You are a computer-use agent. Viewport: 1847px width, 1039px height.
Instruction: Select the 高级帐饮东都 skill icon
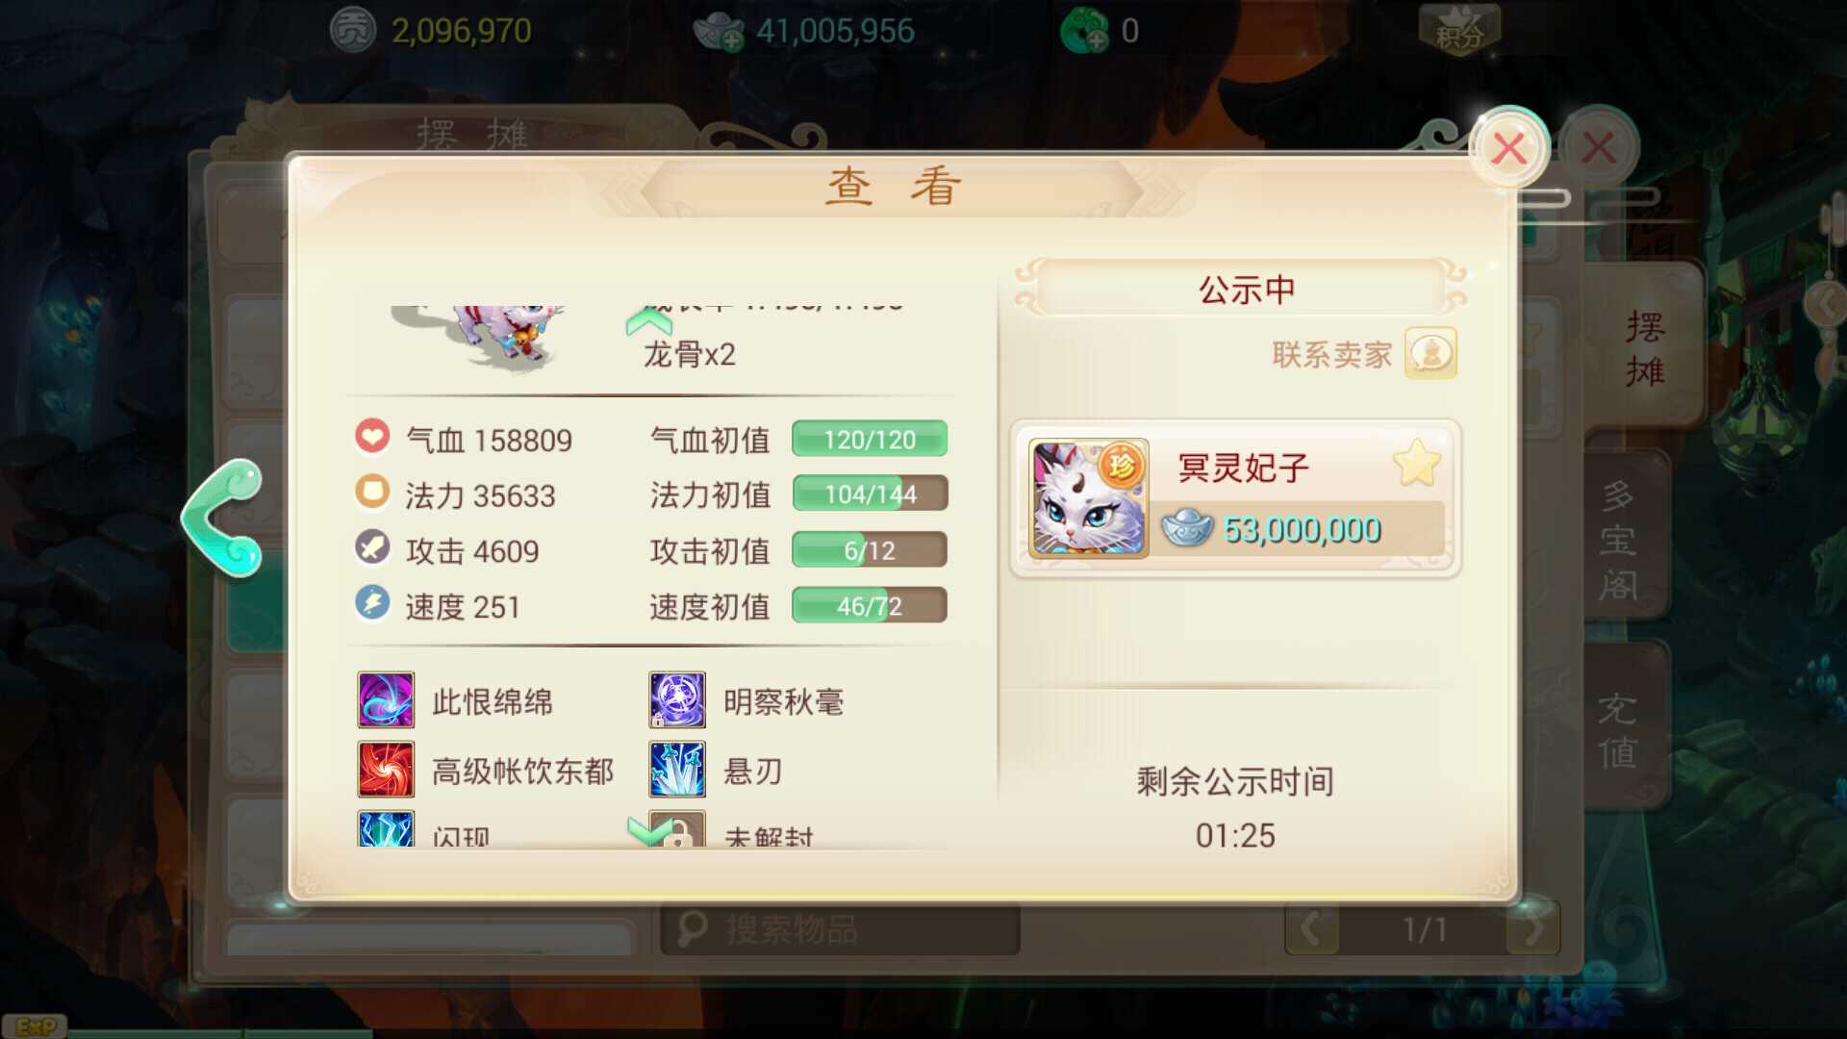tap(386, 770)
